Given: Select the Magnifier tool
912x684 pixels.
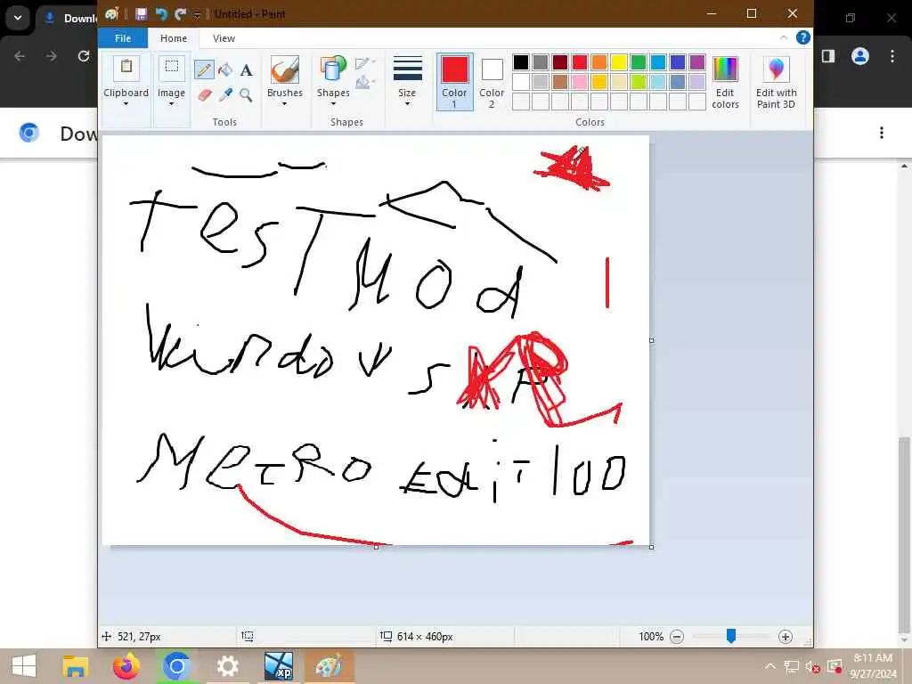Looking at the screenshot, I should tap(246, 94).
